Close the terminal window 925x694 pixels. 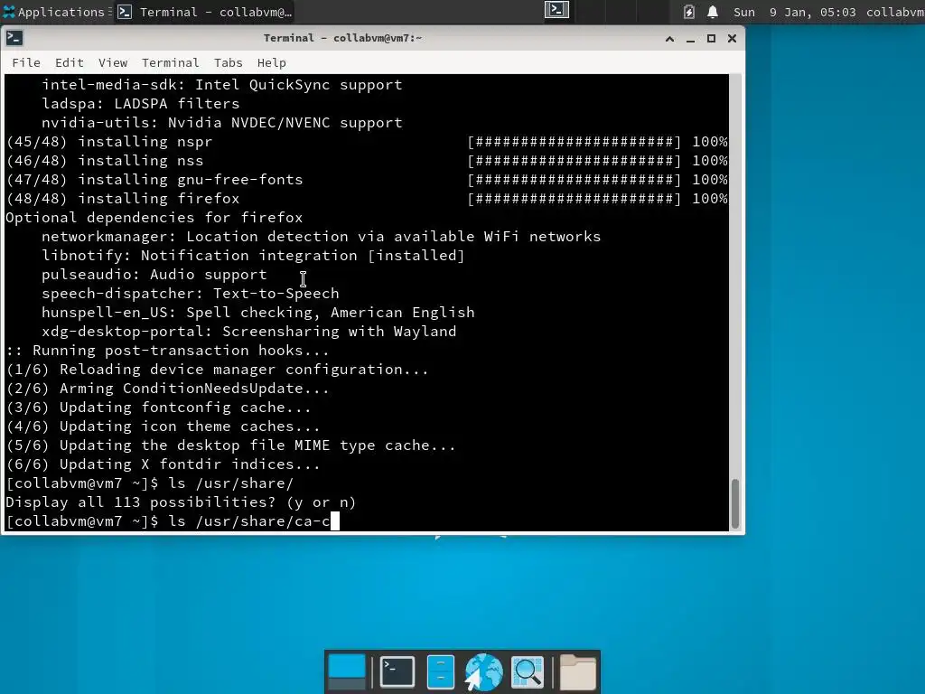point(732,39)
